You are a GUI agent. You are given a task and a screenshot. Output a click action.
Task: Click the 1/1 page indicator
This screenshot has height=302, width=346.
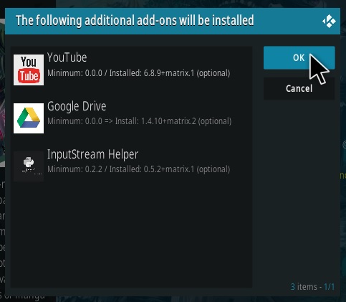click(x=330, y=286)
